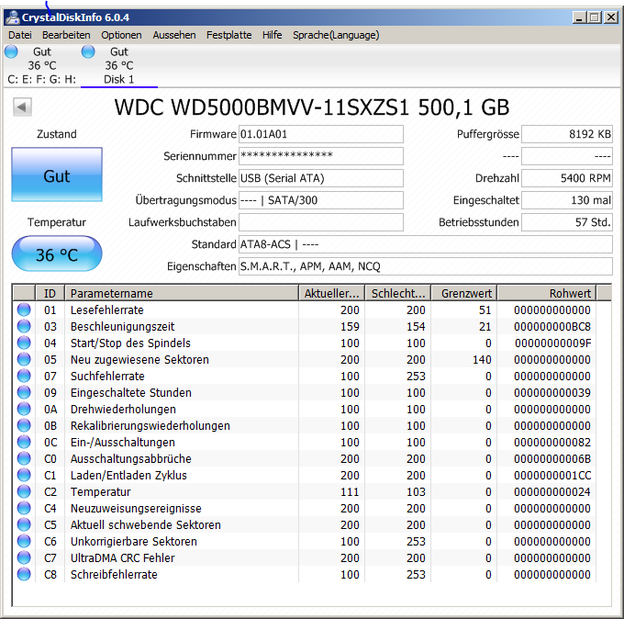Screen dimensions: 624x619
Task: Open the Optionen menu
Action: pyautogui.click(x=121, y=35)
